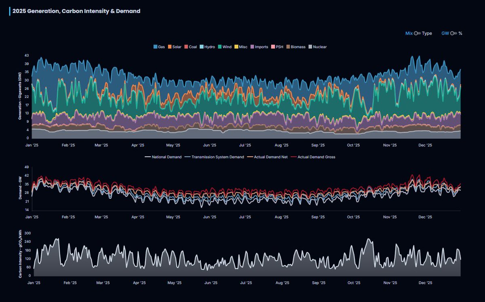Viewport: 485px width, 302px height.
Task: Hide the Gas series via legend
Action: (x=159, y=47)
